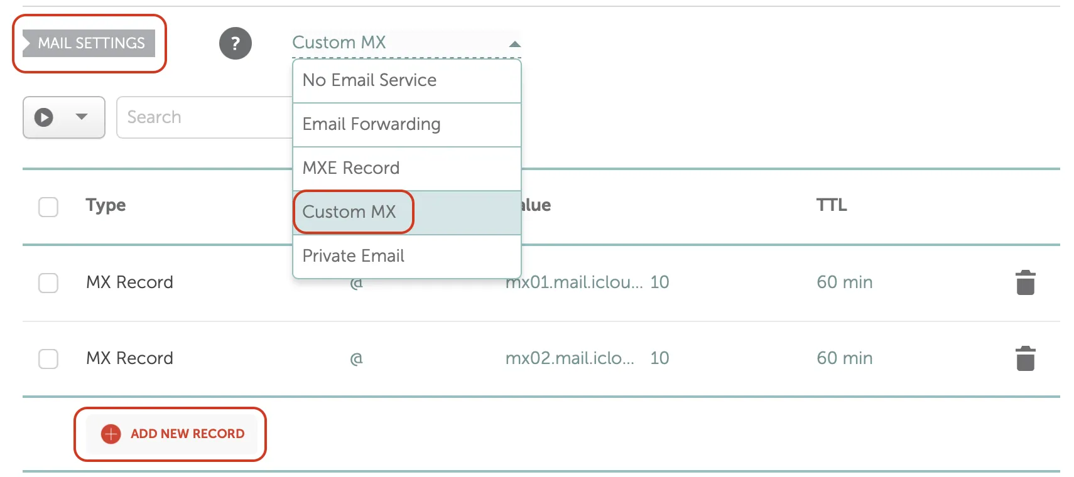Delete the mx02.mail.icloud MX record

click(x=1025, y=358)
